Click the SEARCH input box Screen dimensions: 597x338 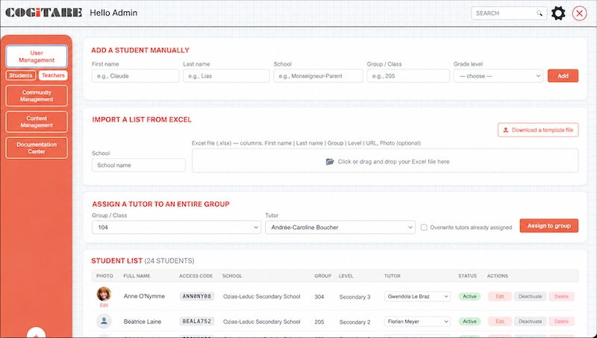pos(509,13)
